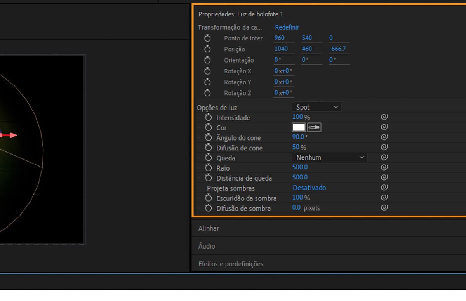Screen dimensions: 466x301
Task: Click Ponto de interesse Y value 540
Action: coord(307,38)
